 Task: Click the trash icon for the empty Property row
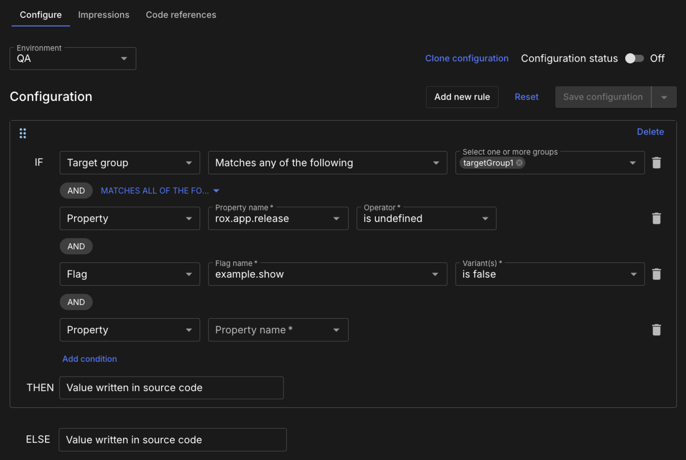[x=656, y=330]
